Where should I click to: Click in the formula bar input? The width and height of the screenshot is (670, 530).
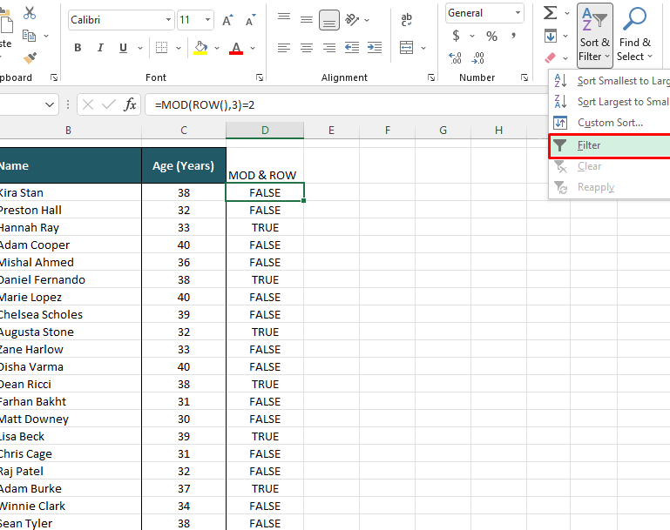click(346, 105)
